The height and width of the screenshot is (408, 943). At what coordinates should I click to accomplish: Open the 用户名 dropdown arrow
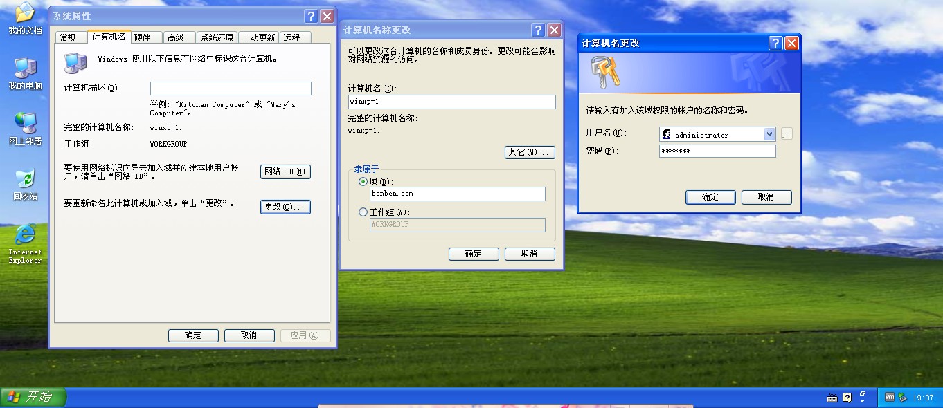(x=769, y=134)
